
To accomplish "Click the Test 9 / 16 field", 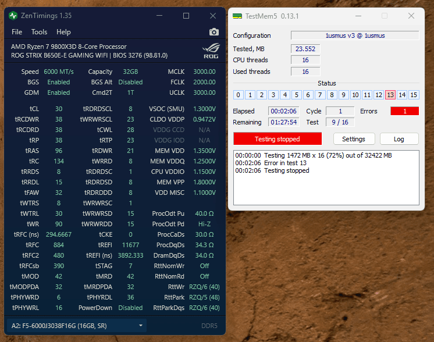I will pos(340,122).
